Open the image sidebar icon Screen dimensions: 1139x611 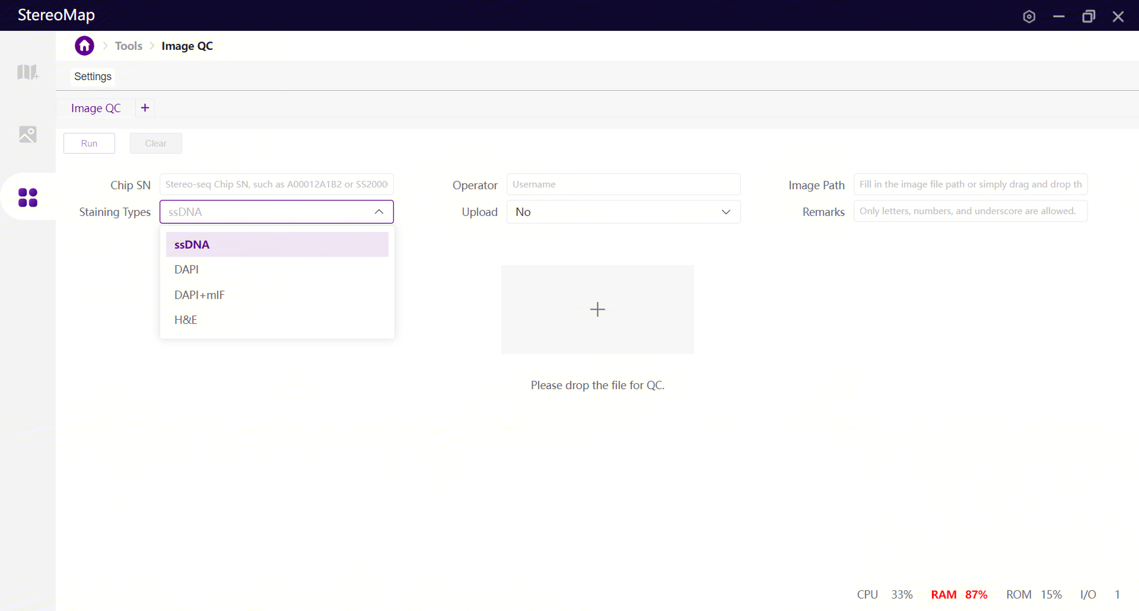pos(27,134)
